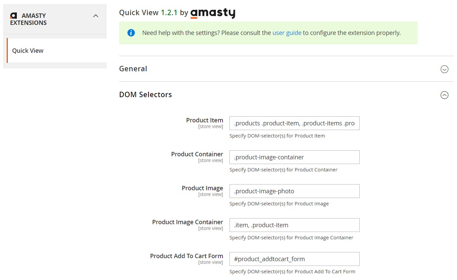
Task: Click the General section heading
Action: click(133, 69)
